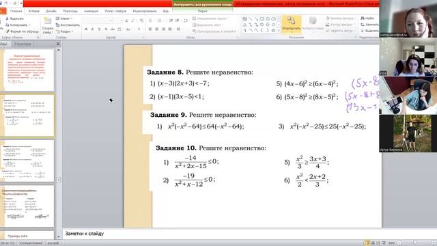The image size is (437, 246).
Task: Click Заменить (Replace) button
Action: tap(369, 25)
